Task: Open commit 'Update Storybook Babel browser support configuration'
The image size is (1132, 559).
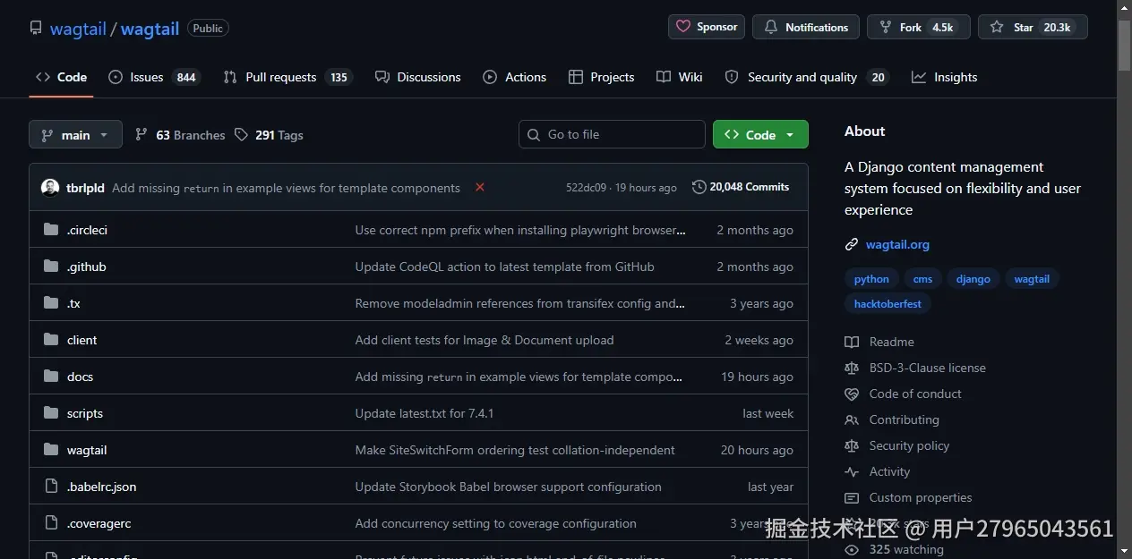Action: (508, 487)
